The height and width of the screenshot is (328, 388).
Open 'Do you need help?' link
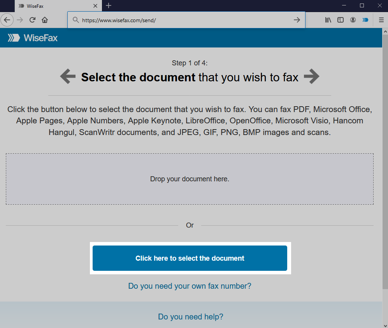pos(191,317)
